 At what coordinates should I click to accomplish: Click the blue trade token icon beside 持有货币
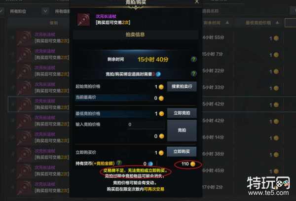pos(150,164)
